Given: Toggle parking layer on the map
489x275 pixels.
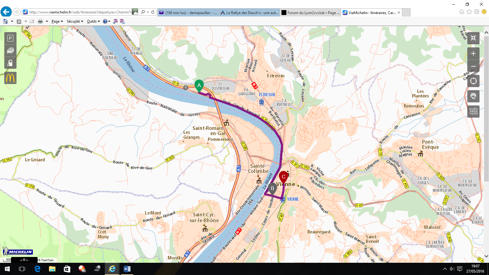Looking at the screenshot, I should pyautogui.click(x=10, y=38).
